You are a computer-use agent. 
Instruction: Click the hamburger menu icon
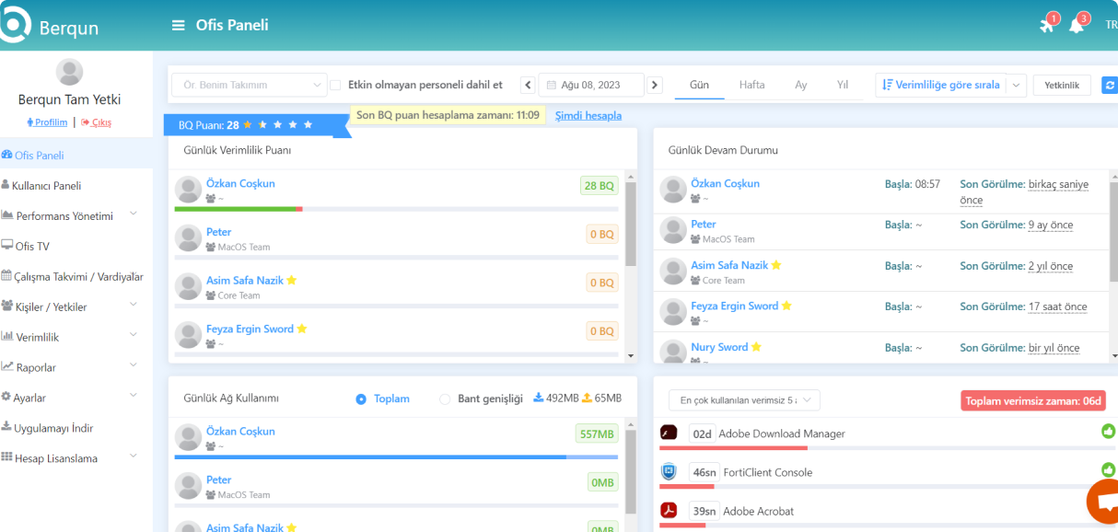click(x=179, y=26)
